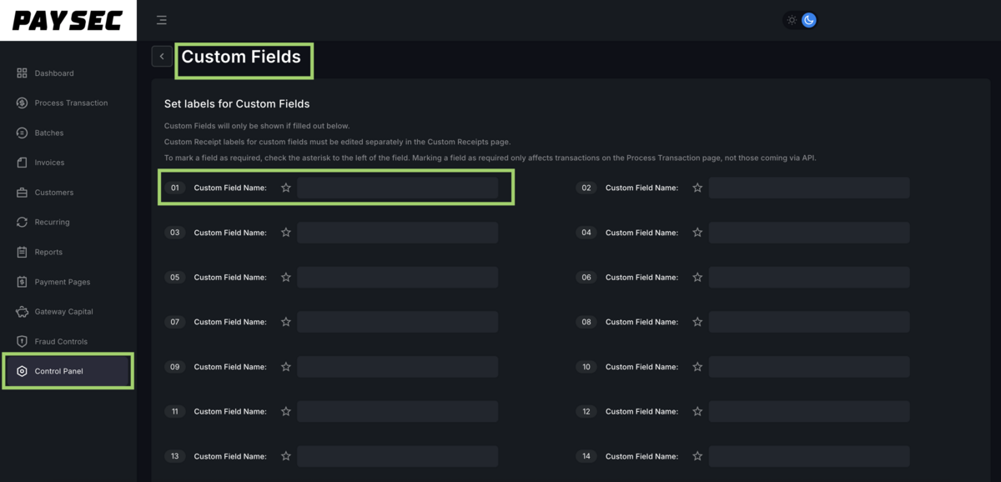Click the Recurring arrows icon
This screenshot has height=482, width=1001.
coord(22,223)
